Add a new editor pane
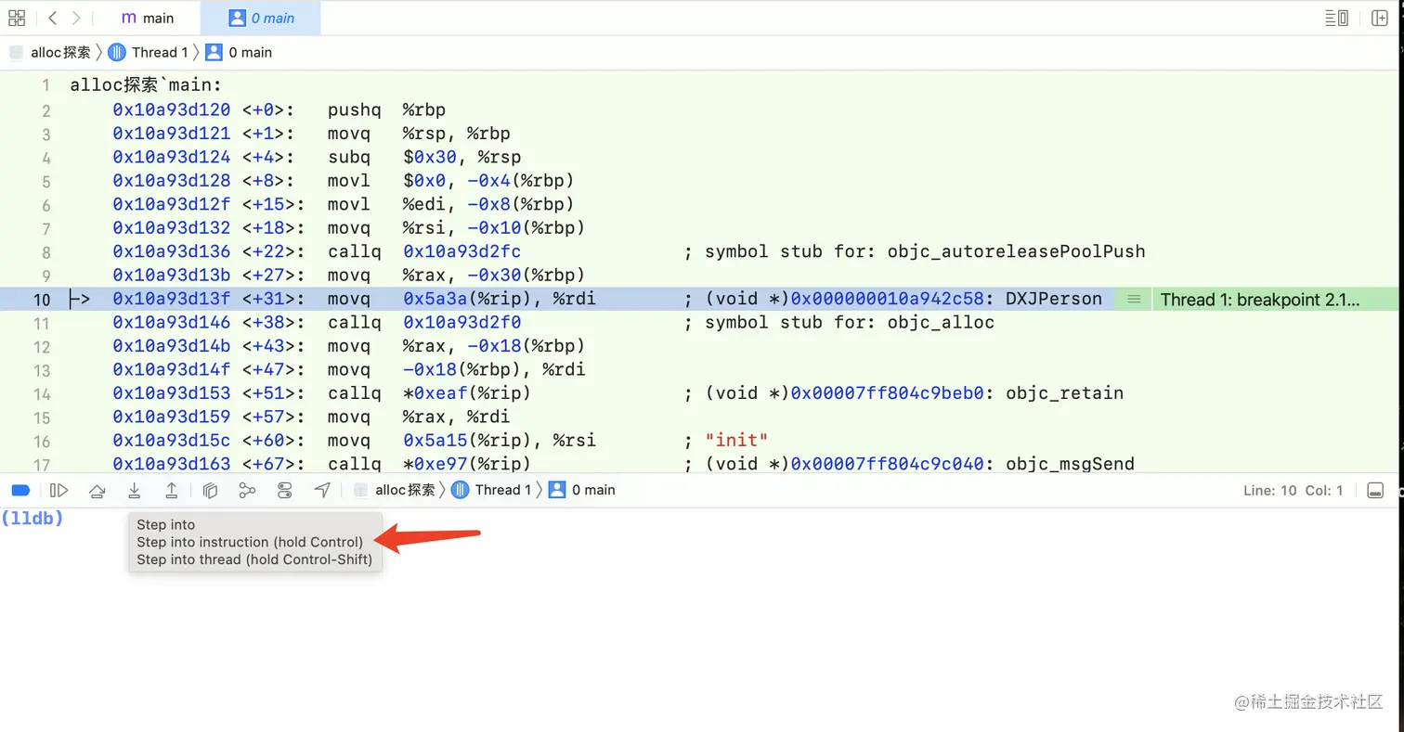1404x732 pixels. (x=1380, y=18)
